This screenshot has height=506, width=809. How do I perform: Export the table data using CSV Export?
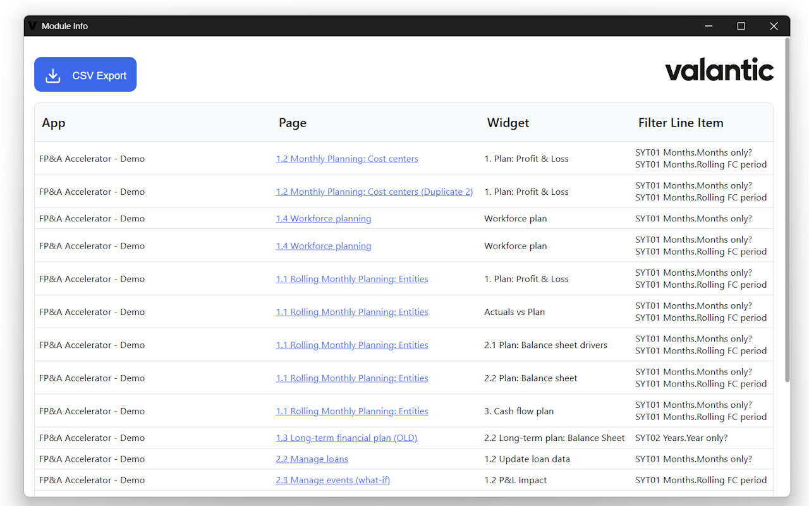pos(85,74)
